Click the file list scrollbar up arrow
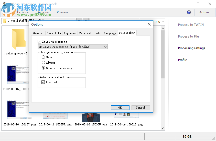The image size is (216, 141). 163,28
